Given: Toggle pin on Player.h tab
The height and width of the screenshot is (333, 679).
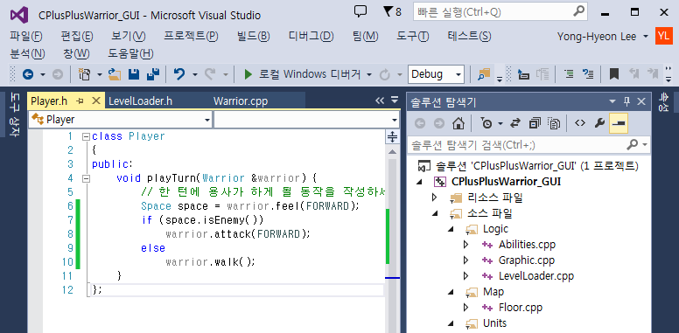Looking at the screenshot, I should (80, 101).
